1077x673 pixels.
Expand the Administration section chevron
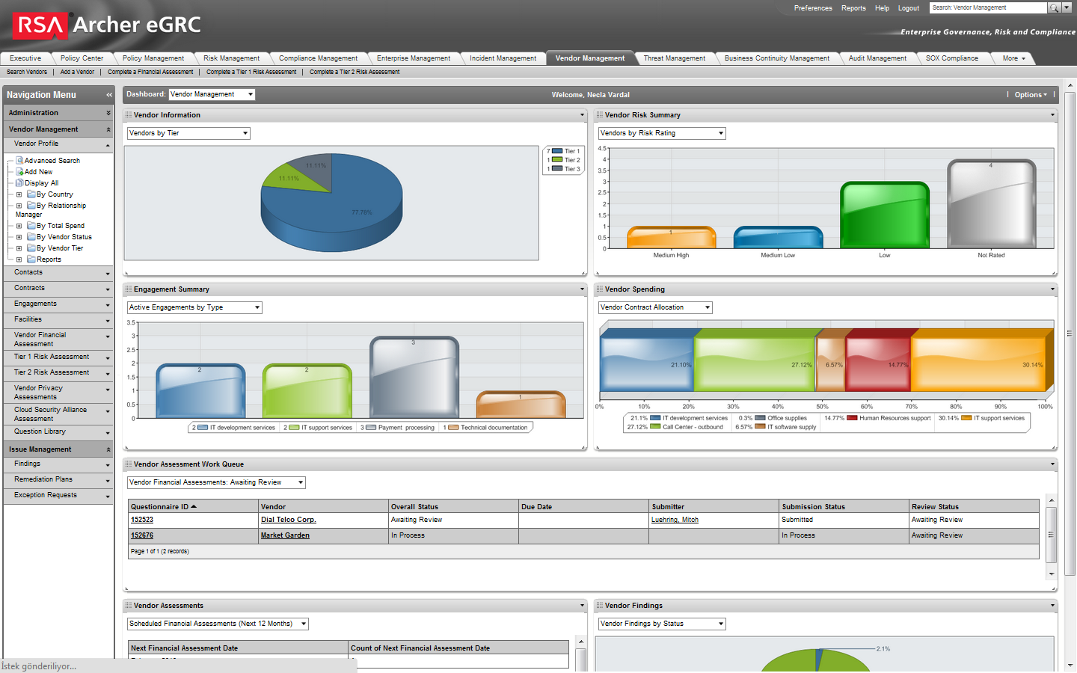point(108,113)
